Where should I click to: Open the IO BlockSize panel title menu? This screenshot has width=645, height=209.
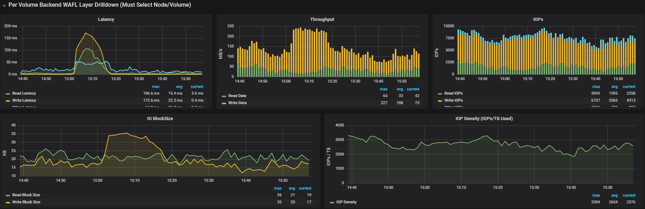click(160, 119)
